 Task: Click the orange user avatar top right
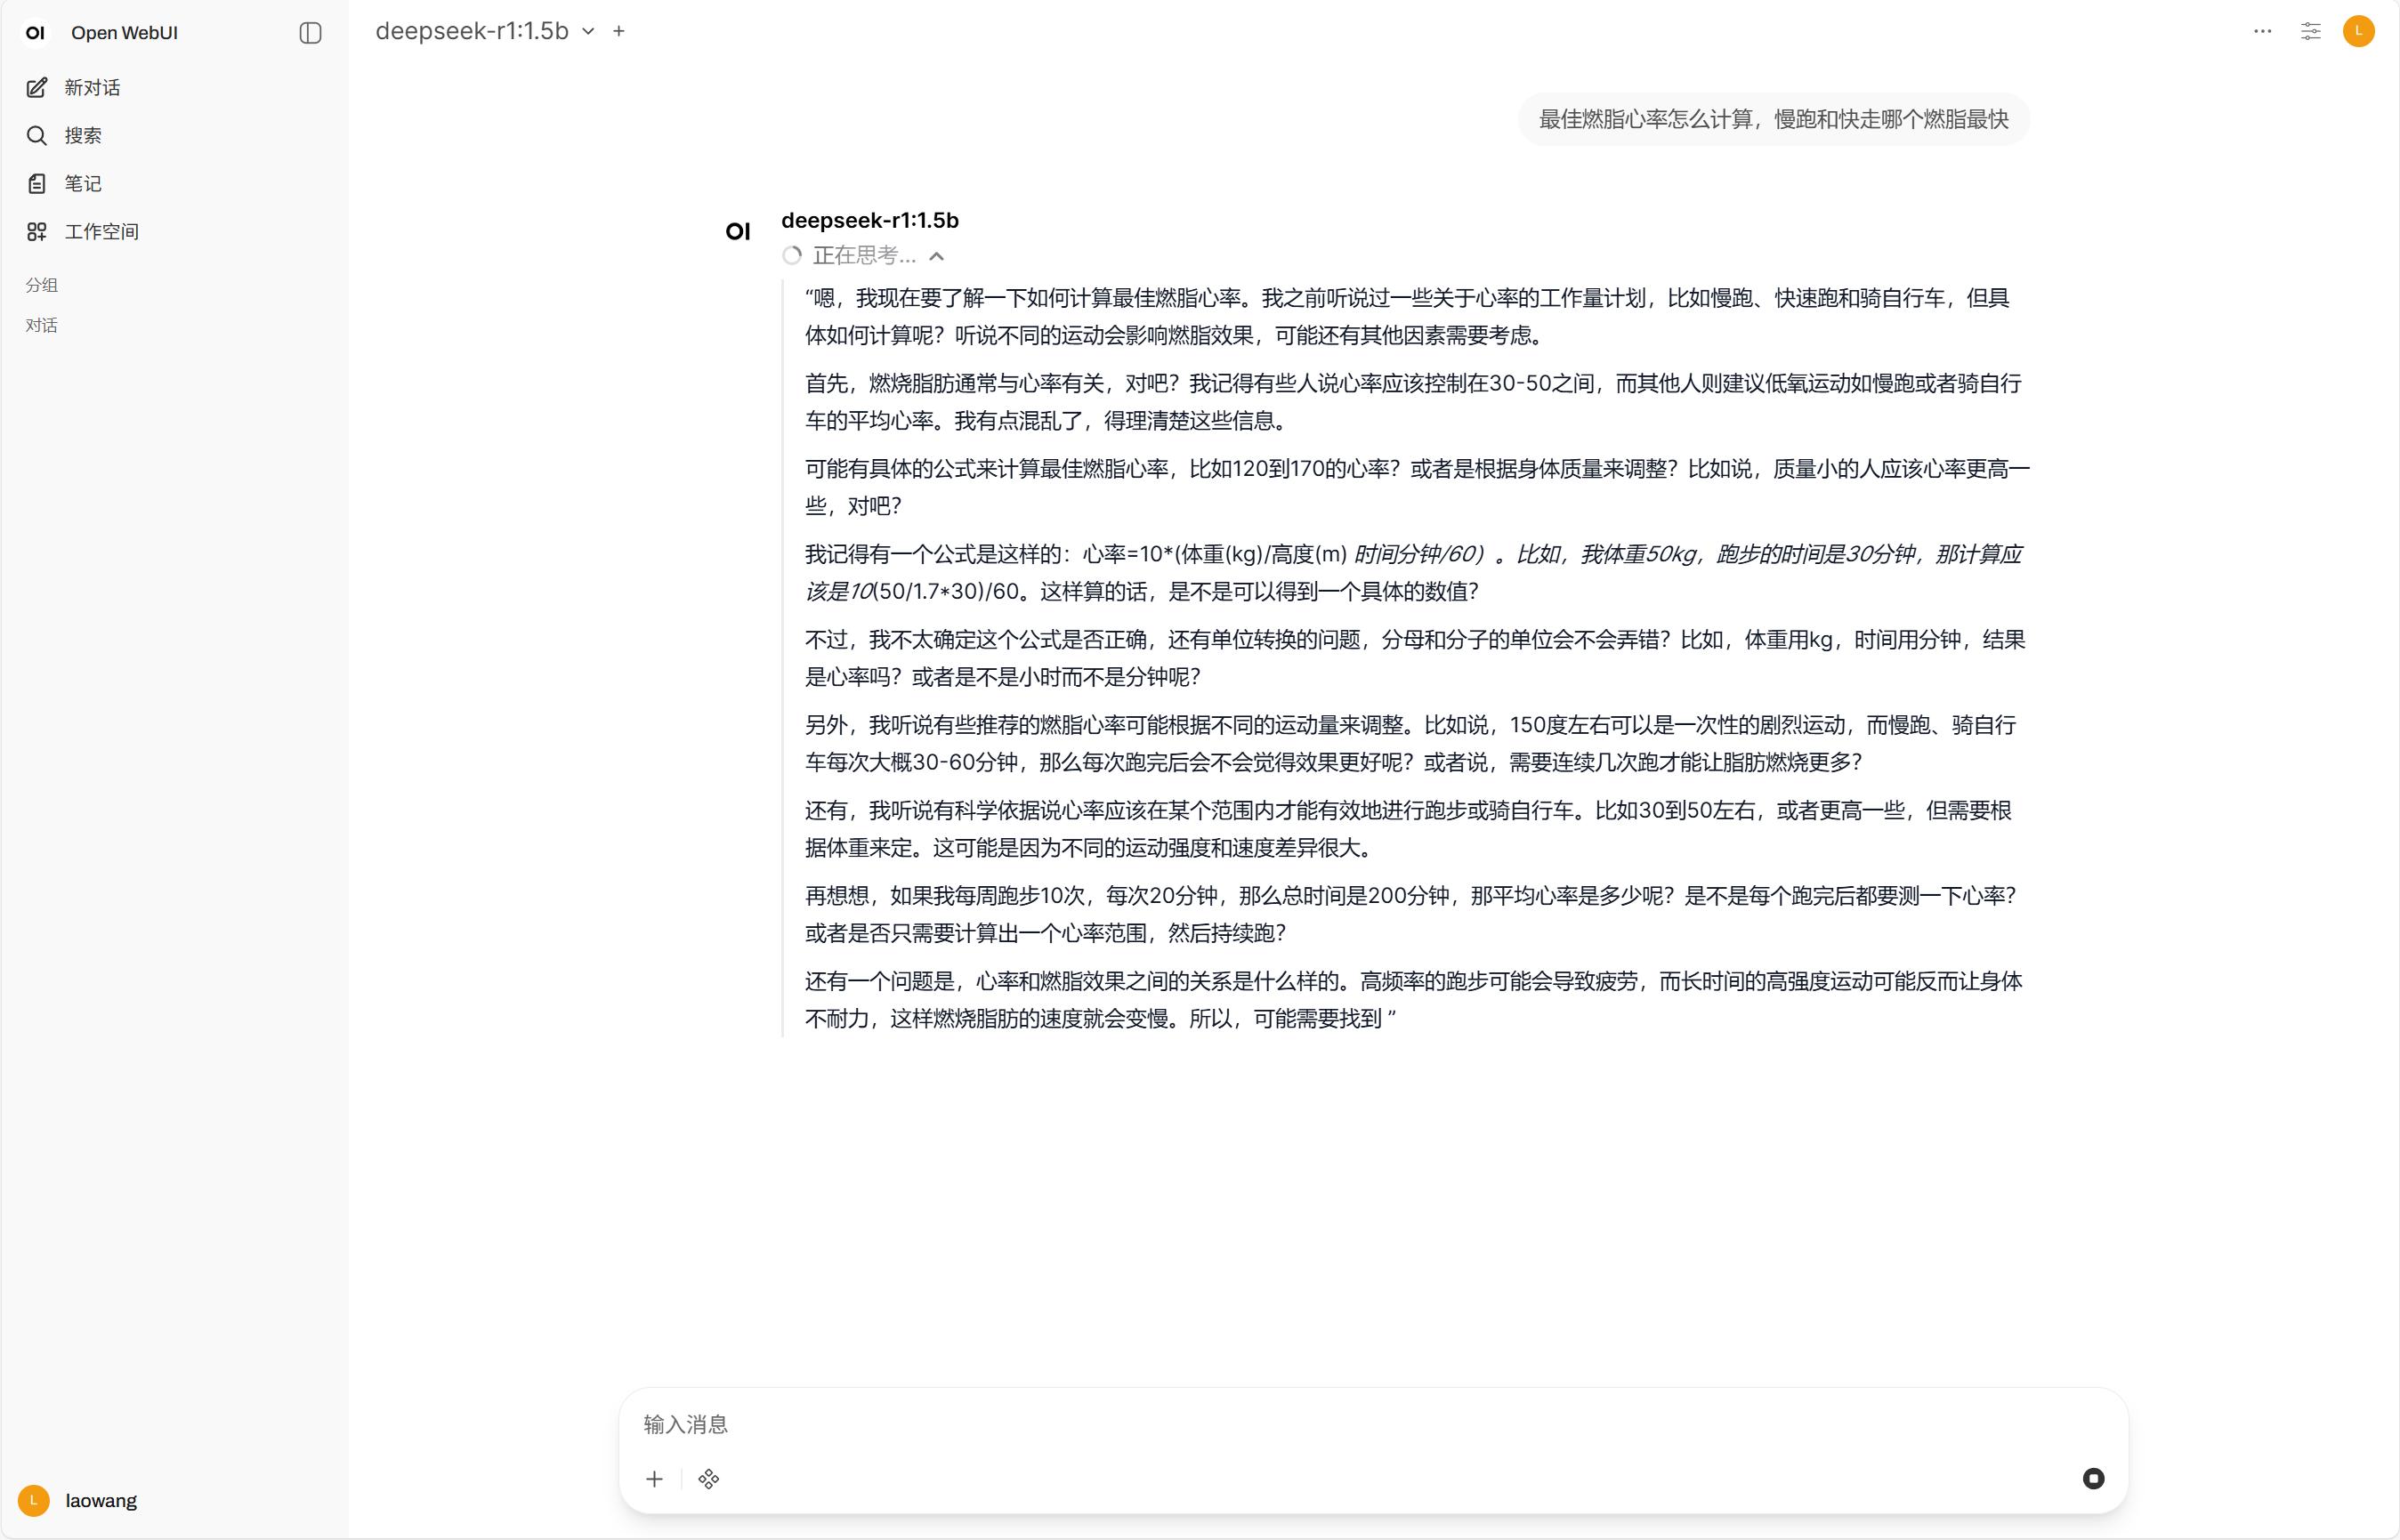(x=2358, y=31)
